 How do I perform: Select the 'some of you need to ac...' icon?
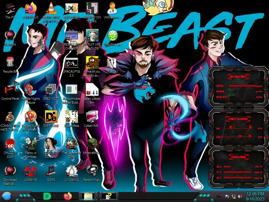click(x=92, y=67)
